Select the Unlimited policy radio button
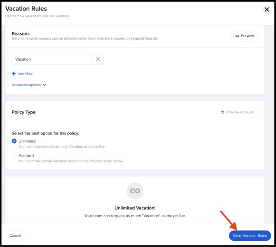The height and width of the screenshot is (247, 276). click(14, 141)
